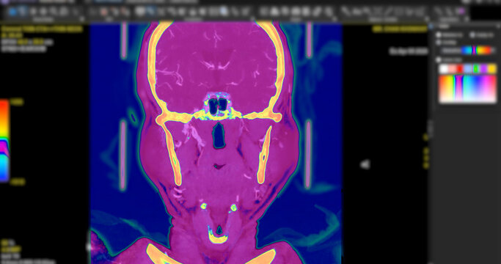The height and width of the screenshot is (264, 501).
Task: Pick the light pink preset color swatch
Action: click(451, 69)
